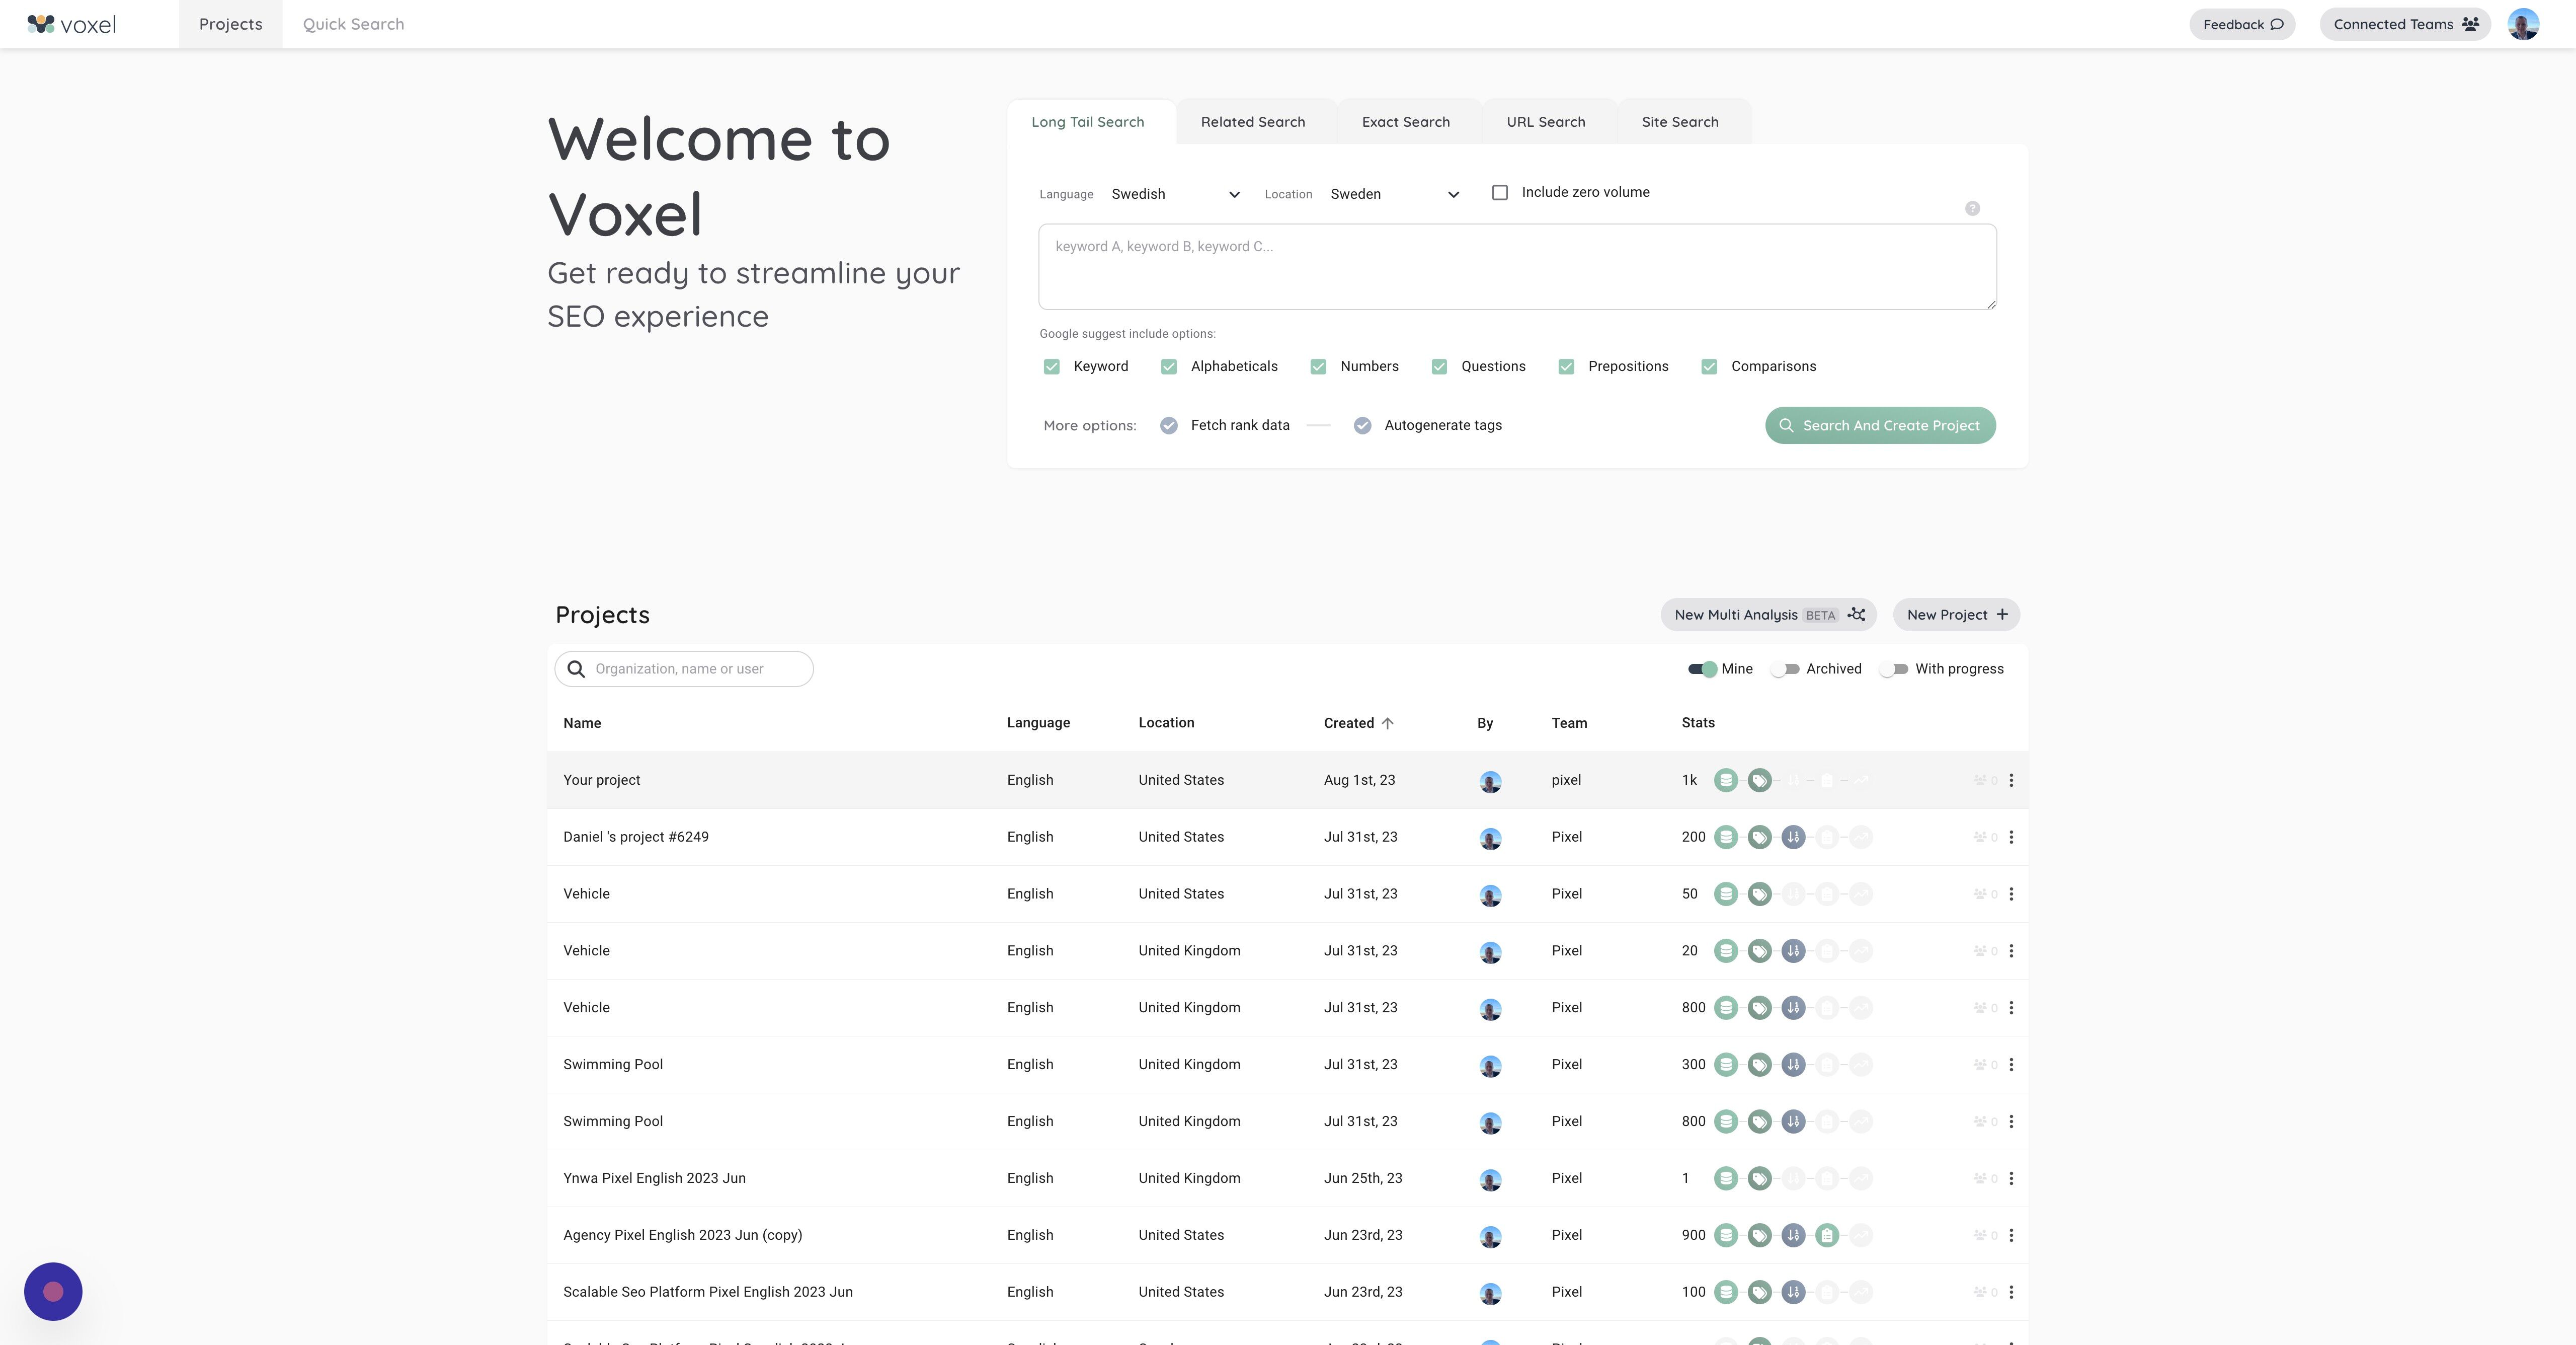This screenshot has height=1345, width=2576.
Task: Click the Team column header
Action: coord(1569,722)
